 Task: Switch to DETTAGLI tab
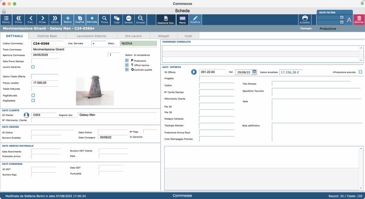(14, 36)
